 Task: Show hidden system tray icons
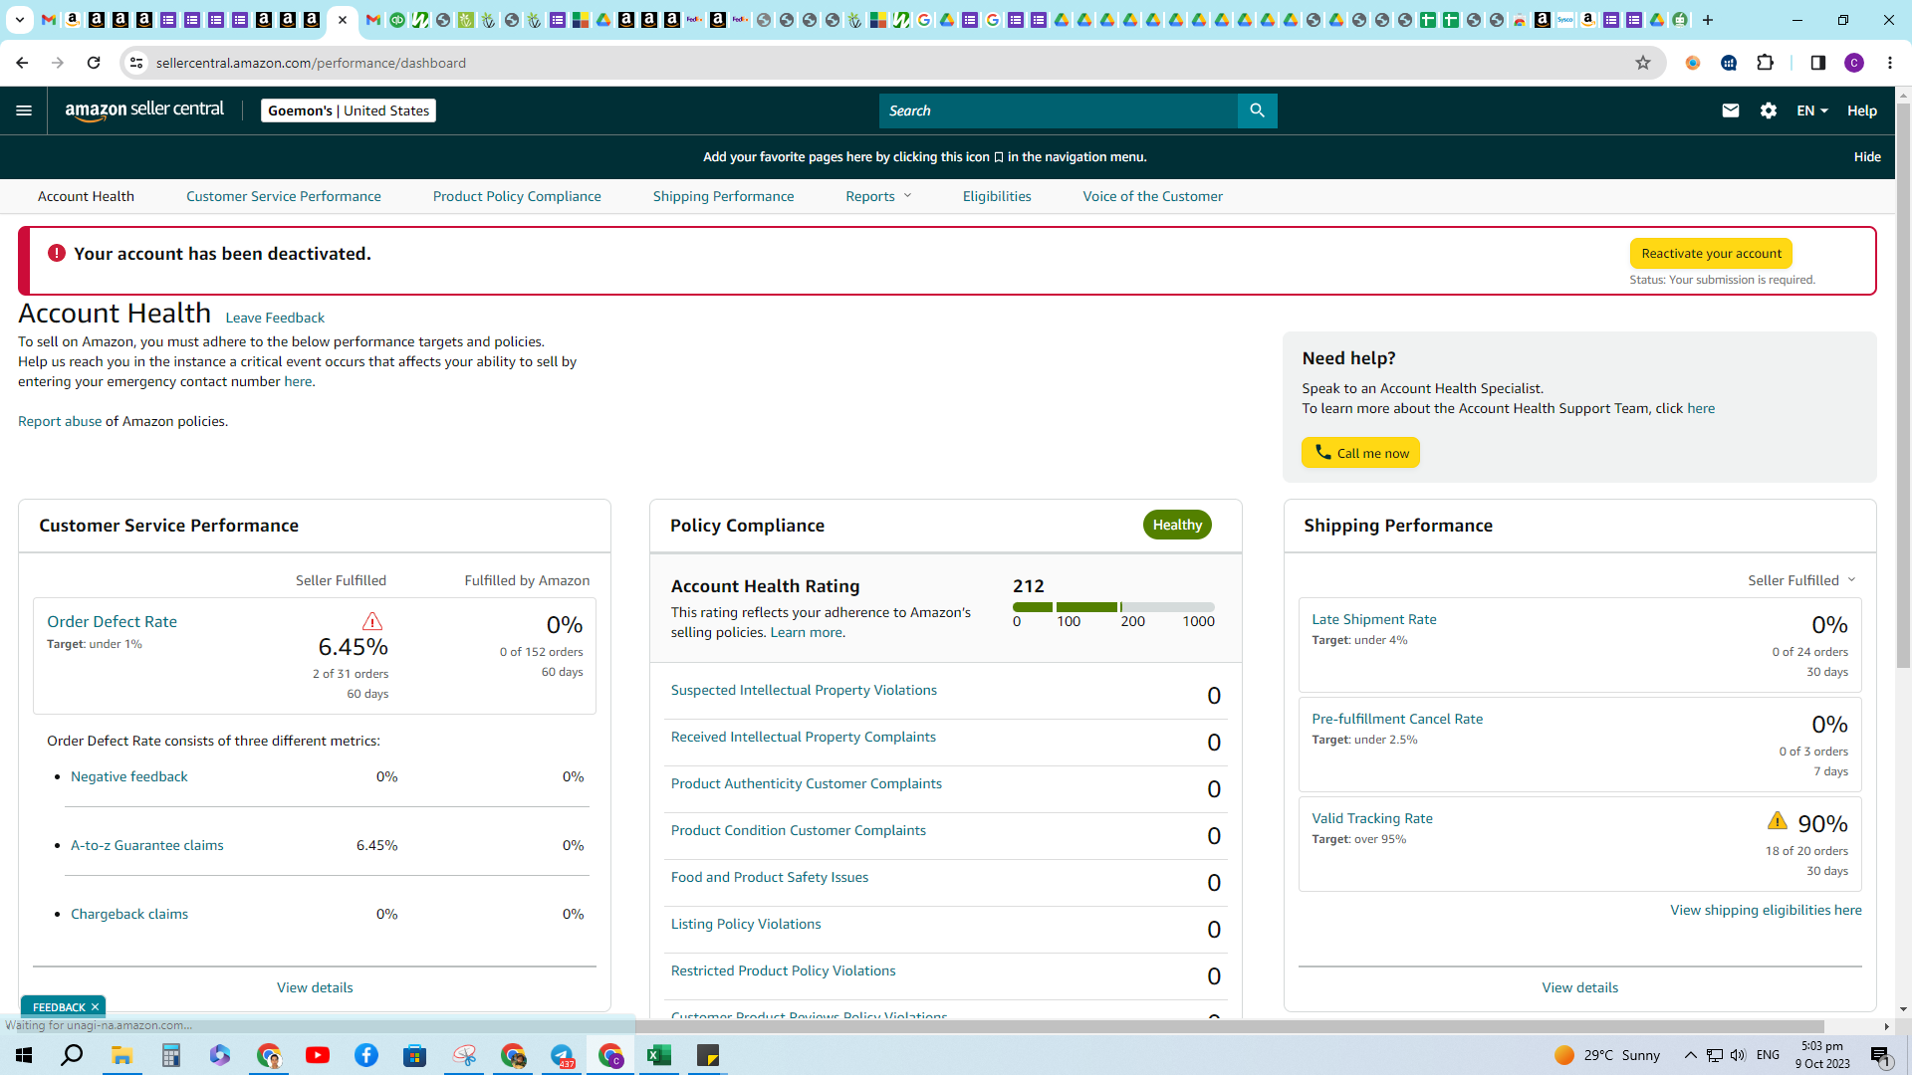pos(1691,1055)
